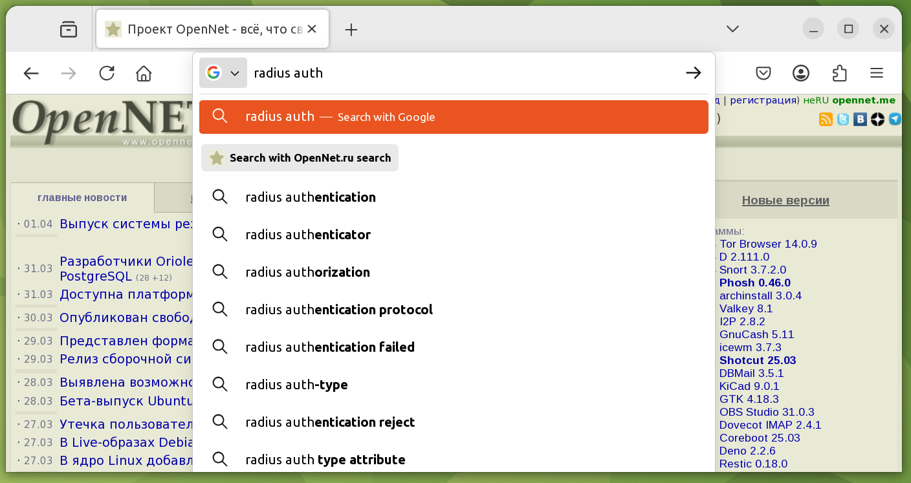
Task: Open the Pocket save icon
Action: [x=763, y=73]
